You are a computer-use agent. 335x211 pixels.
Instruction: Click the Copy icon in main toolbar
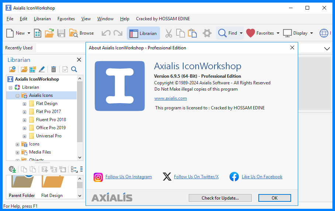(x=181, y=33)
